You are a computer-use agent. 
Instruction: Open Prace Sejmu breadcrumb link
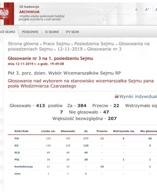pyautogui.click(x=57, y=43)
